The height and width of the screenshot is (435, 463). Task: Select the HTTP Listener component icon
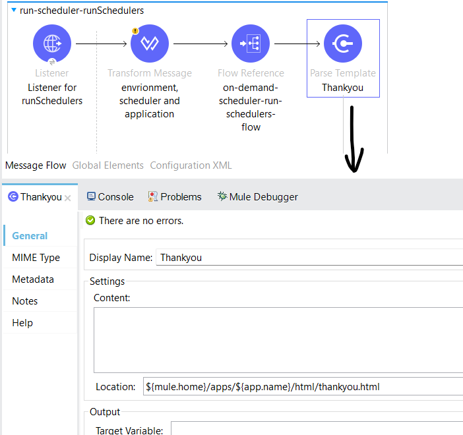point(52,43)
